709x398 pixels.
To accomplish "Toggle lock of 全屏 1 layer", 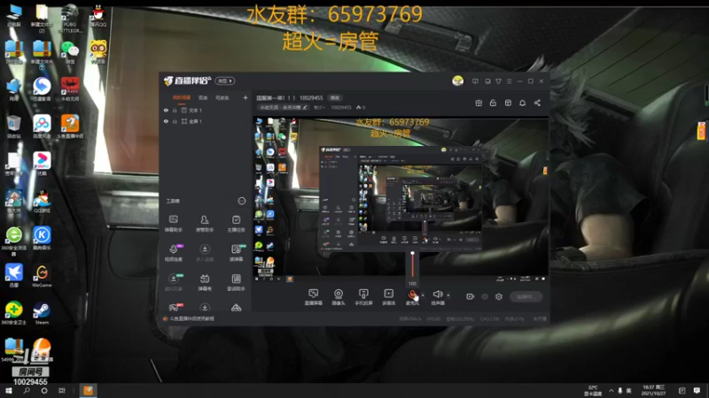I will tap(175, 121).
